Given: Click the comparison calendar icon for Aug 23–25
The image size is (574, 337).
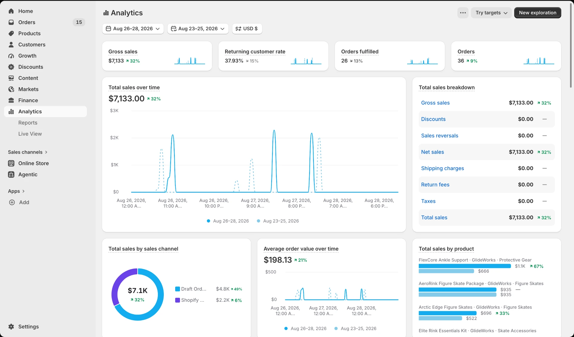Looking at the screenshot, I should pyautogui.click(x=174, y=29).
